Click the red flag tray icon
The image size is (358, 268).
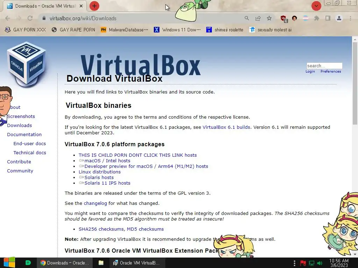[303, 263]
